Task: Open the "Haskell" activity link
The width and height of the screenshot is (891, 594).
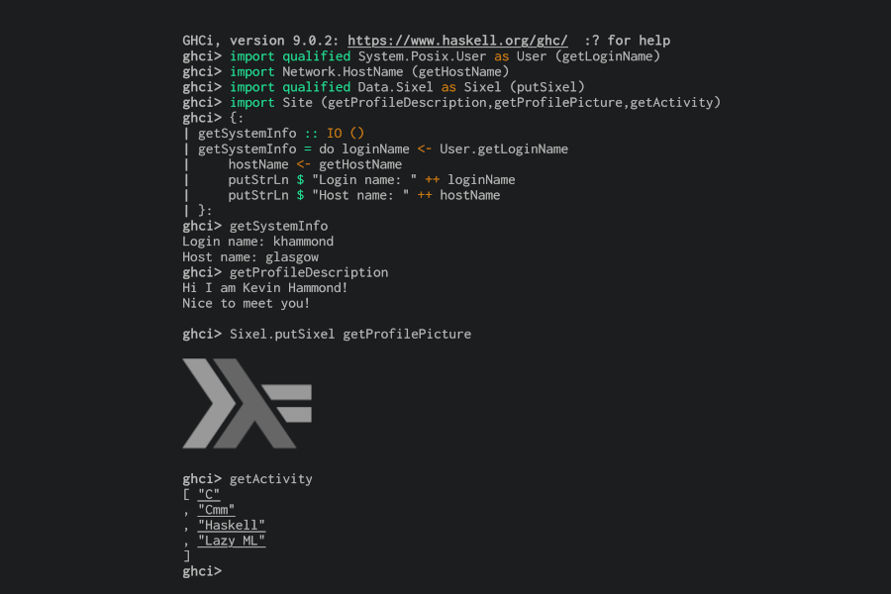Action: (232, 526)
